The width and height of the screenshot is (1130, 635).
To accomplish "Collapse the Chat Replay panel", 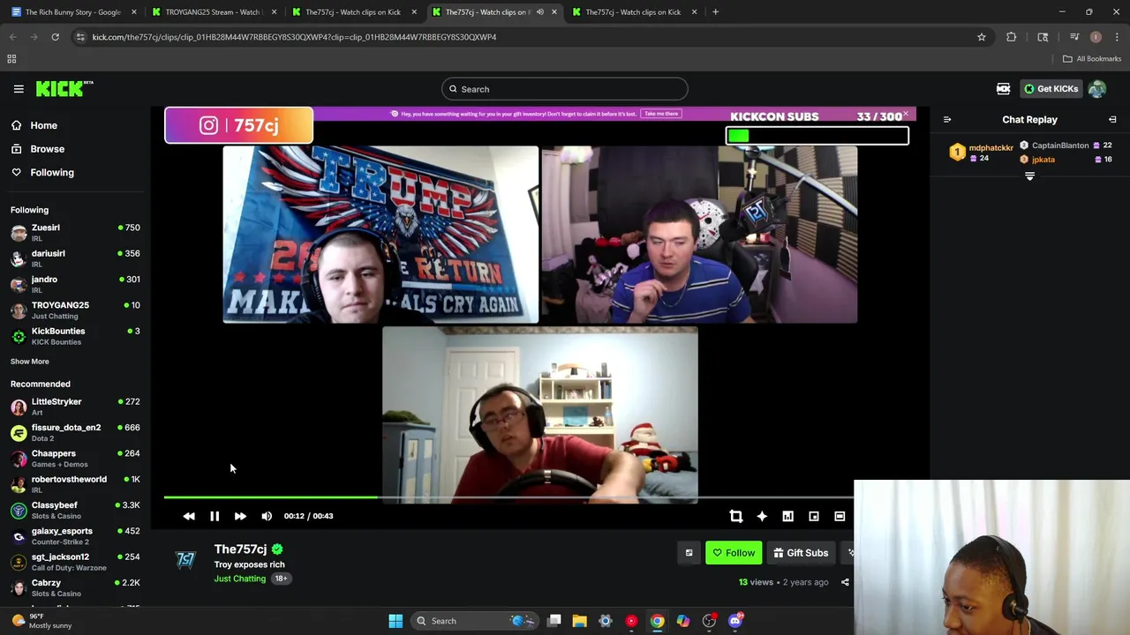I will tap(1112, 120).
